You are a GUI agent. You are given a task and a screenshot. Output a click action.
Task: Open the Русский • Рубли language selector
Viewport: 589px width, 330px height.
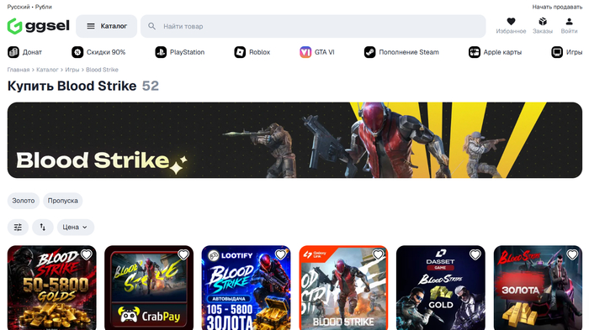click(29, 7)
